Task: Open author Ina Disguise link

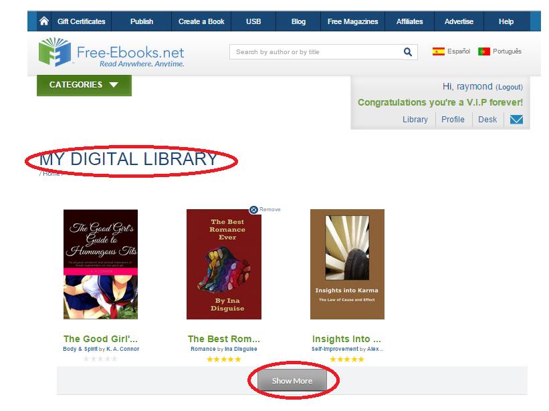Action: point(241,349)
